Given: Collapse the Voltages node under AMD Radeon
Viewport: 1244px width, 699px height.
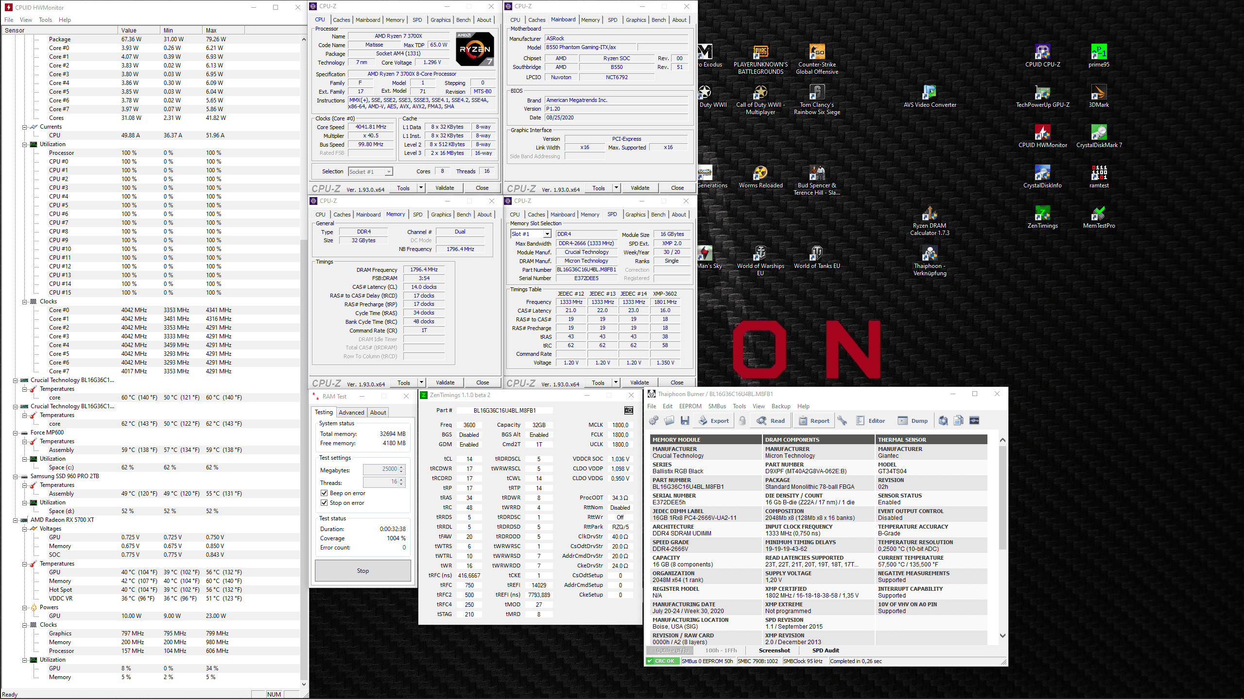Looking at the screenshot, I should pyautogui.click(x=24, y=529).
